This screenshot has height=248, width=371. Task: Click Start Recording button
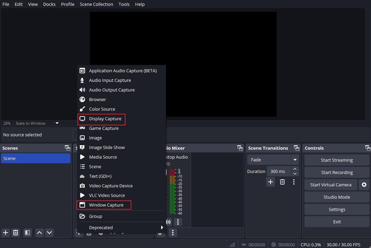(x=337, y=172)
